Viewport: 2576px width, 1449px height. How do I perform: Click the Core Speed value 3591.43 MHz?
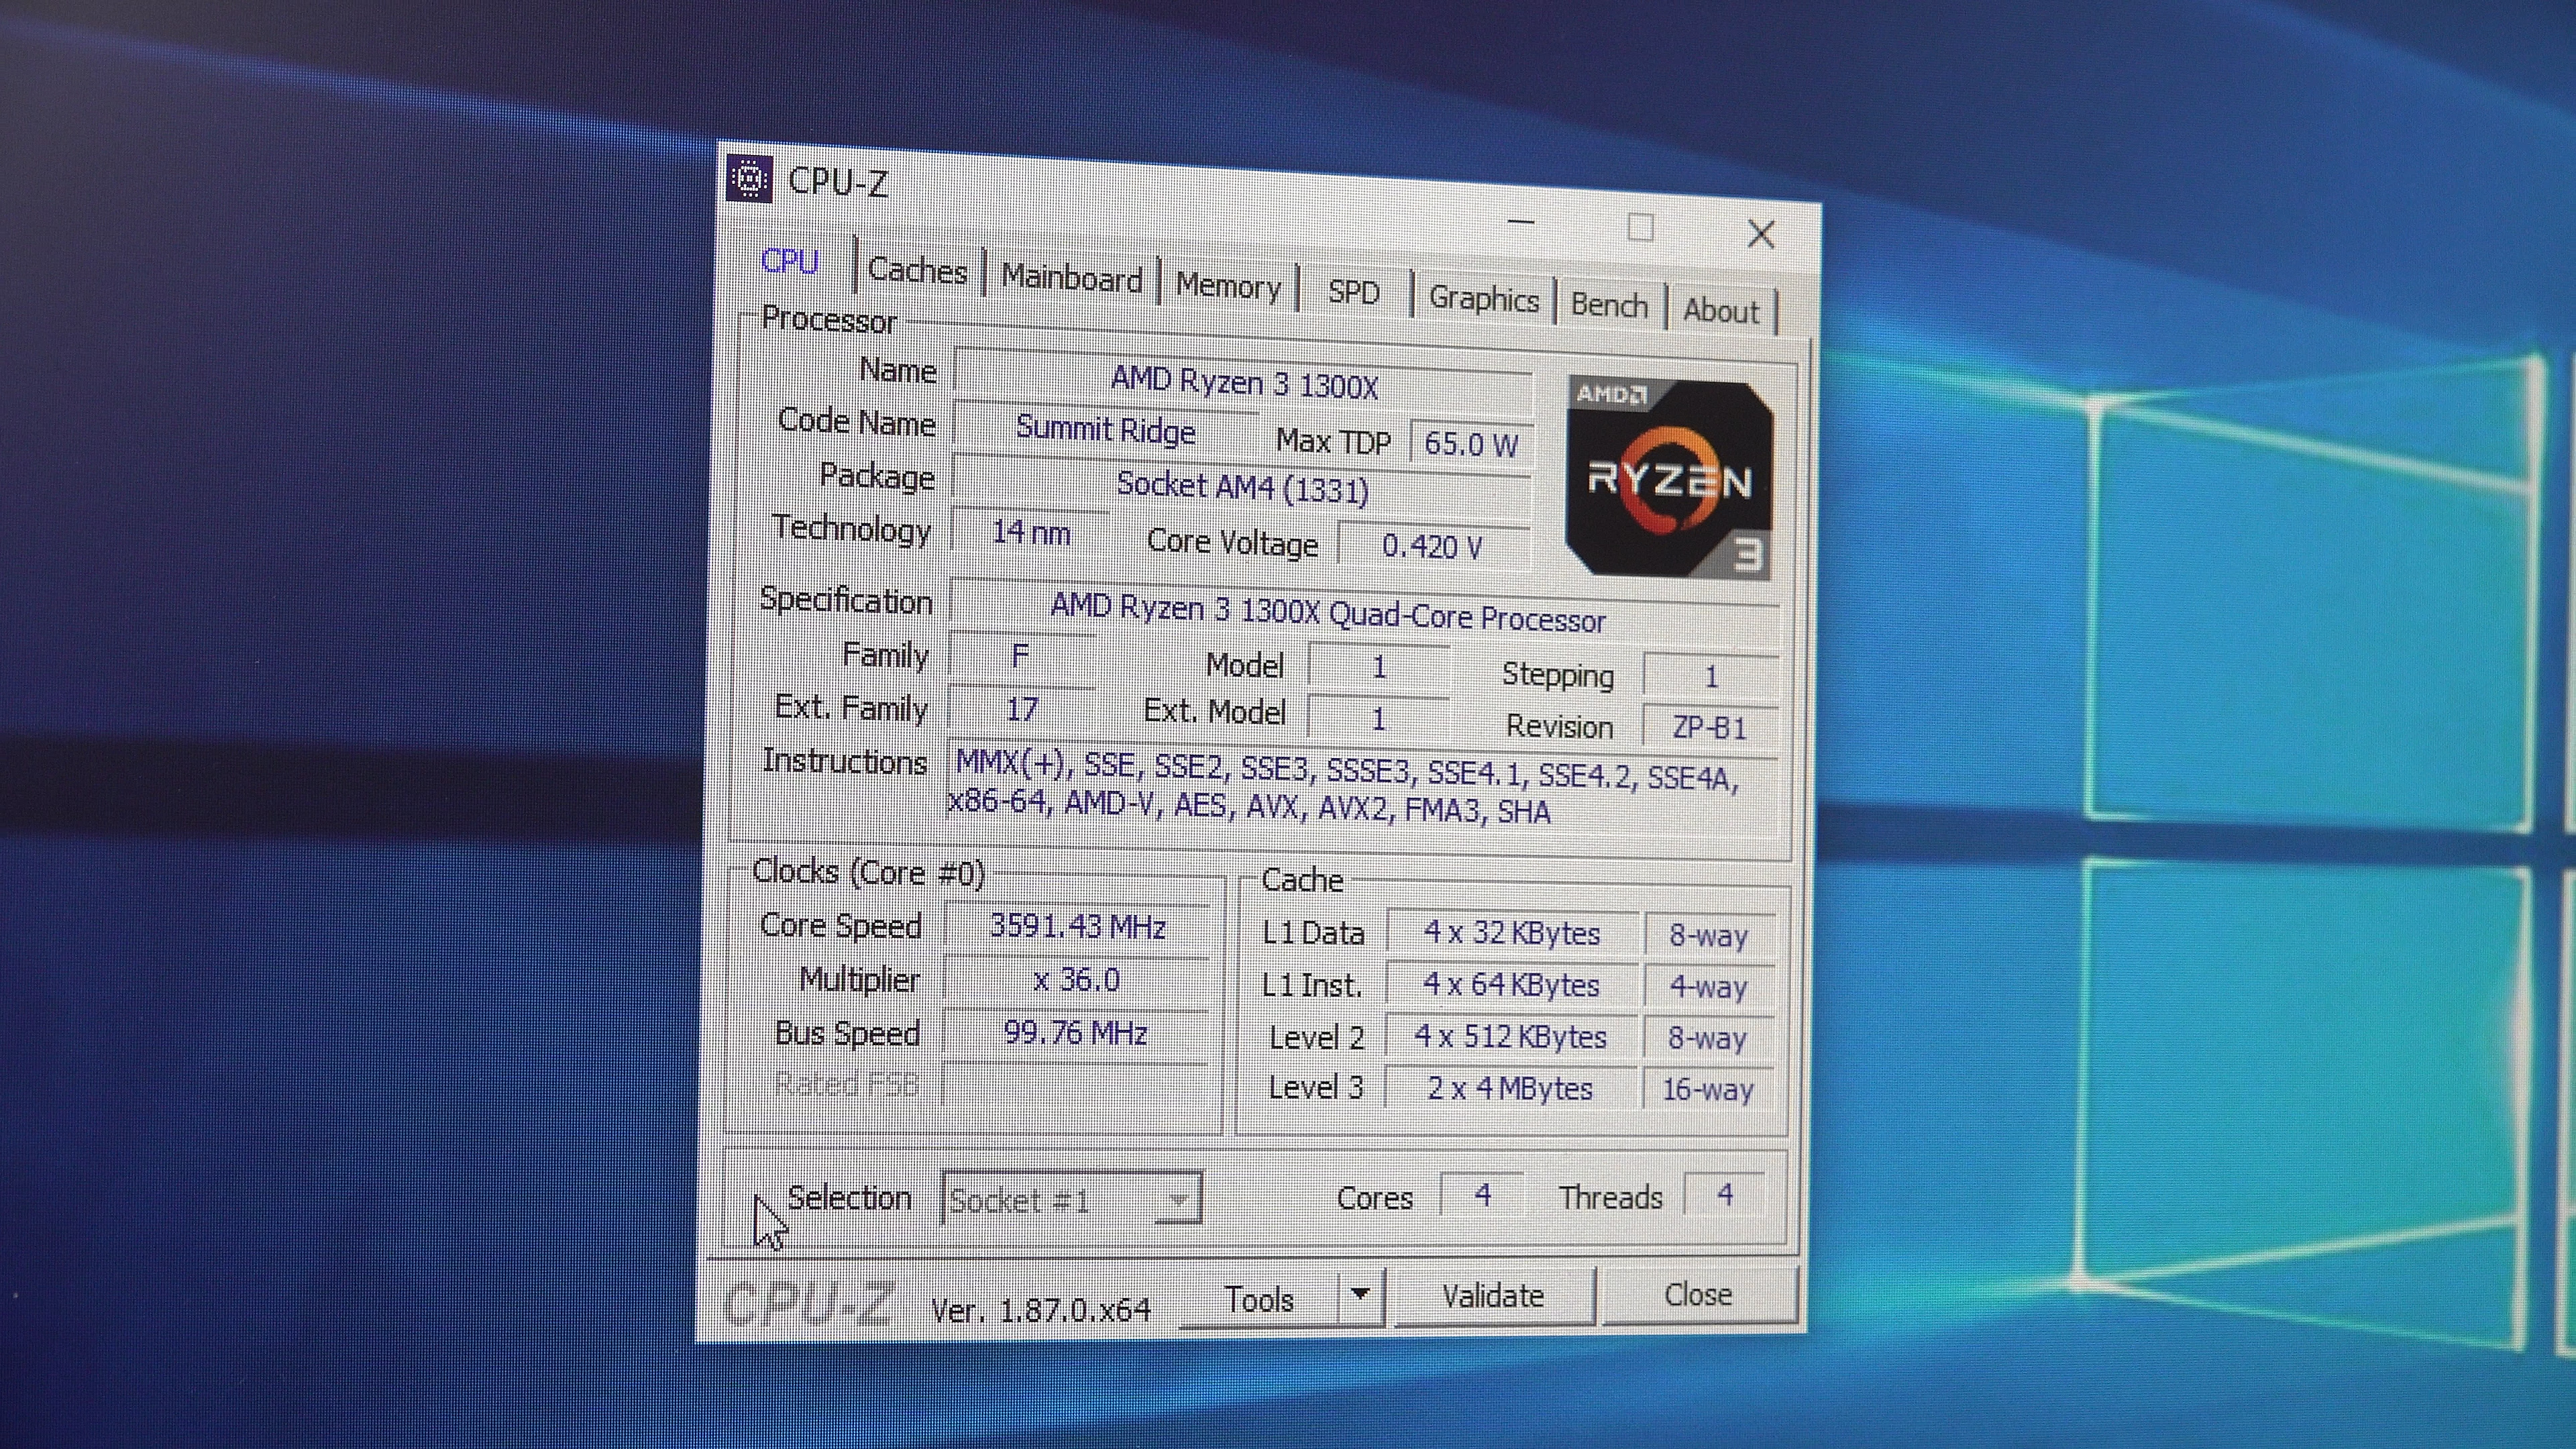(1077, 927)
